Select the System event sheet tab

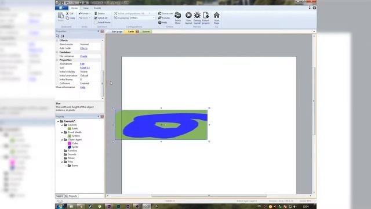coord(146,31)
